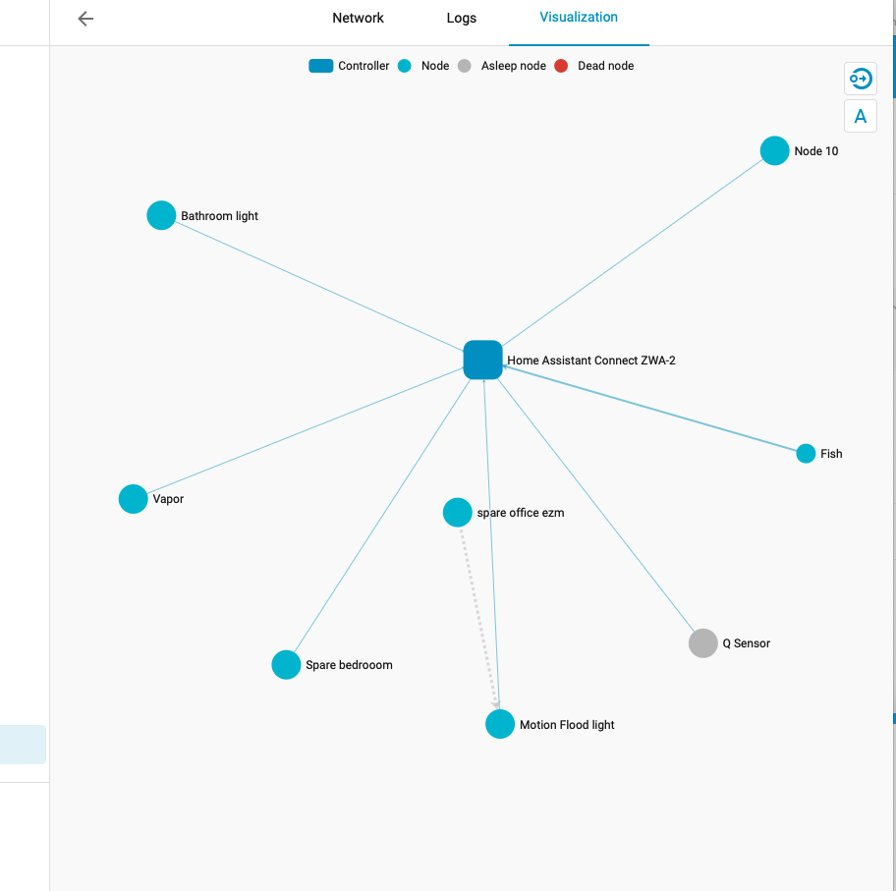Select the spare office ezm node
Viewport: 896px width, 891px height.
coord(457,512)
